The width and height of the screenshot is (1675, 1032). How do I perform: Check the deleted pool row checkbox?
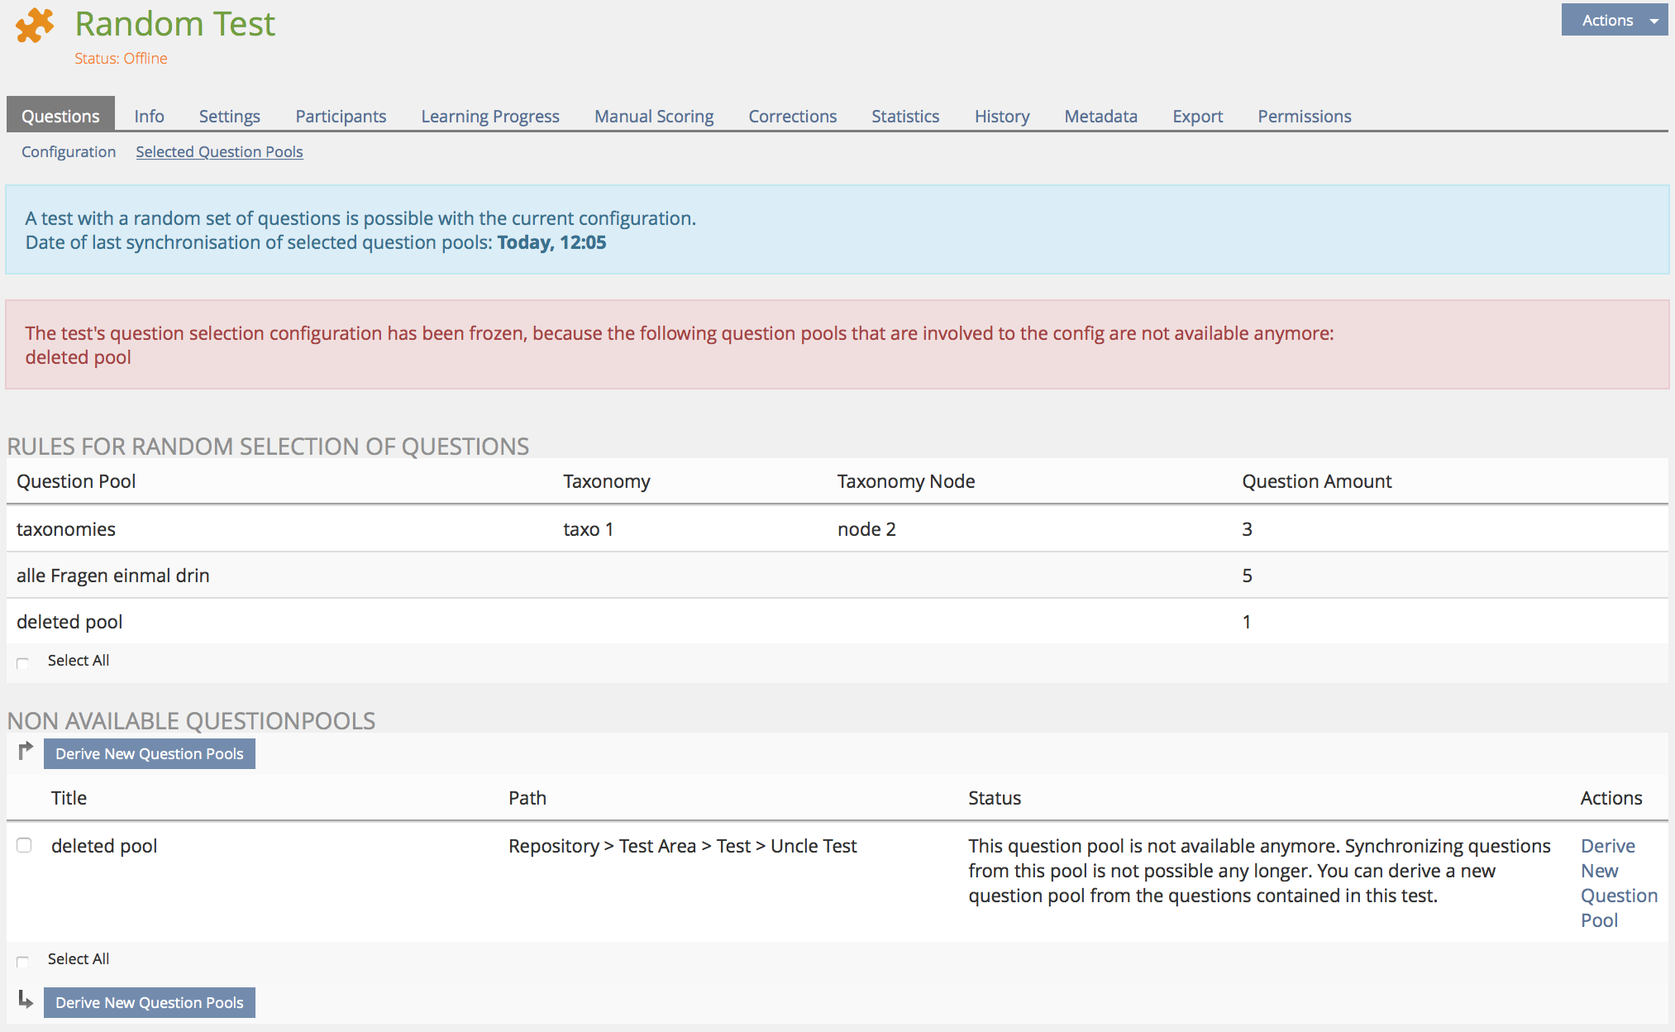tap(24, 845)
